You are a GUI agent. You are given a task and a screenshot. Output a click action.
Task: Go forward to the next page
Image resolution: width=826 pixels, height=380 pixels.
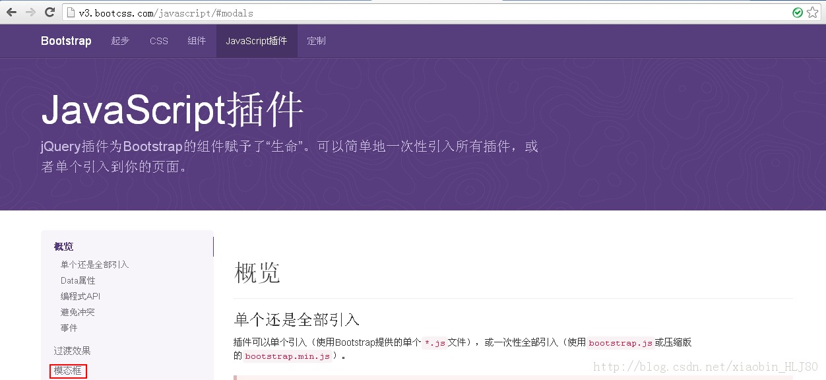30,12
